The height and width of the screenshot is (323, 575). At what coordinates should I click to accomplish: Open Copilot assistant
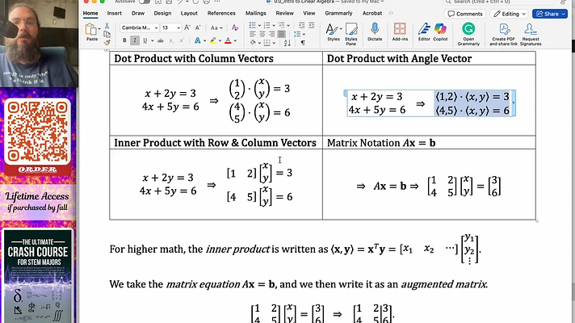(x=440, y=32)
